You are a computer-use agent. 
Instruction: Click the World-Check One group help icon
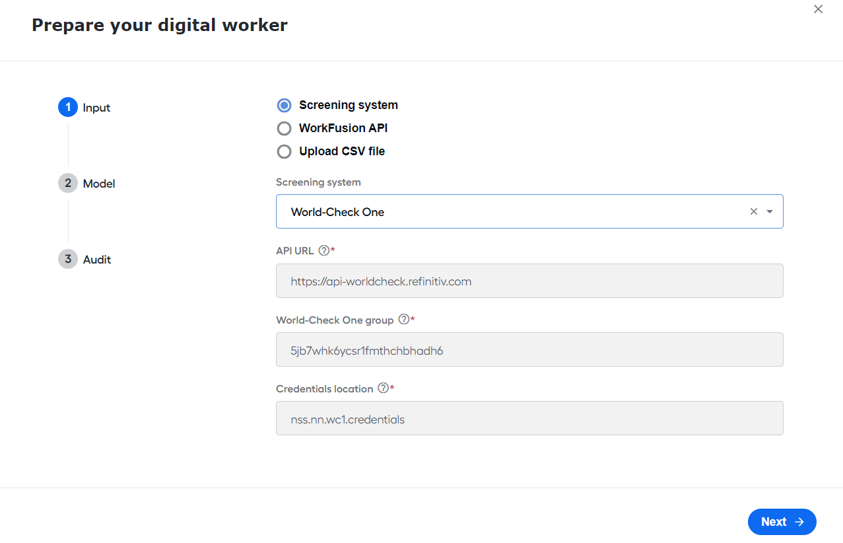pyautogui.click(x=404, y=320)
